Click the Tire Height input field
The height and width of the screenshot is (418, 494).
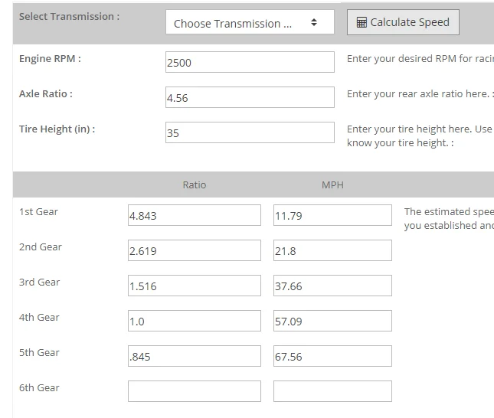(x=250, y=132)
